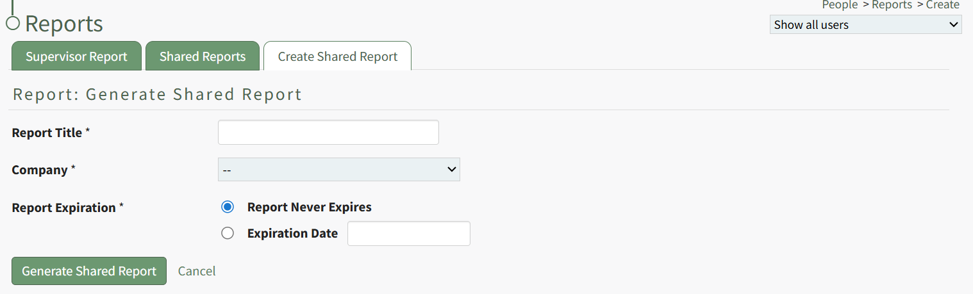Open the Show all users dropdown
Viewport: 973px width, 294px height.
[x=865, y=25]
